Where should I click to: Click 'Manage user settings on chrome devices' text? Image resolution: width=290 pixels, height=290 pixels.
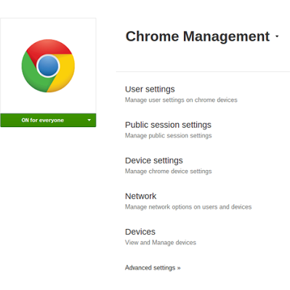pyautogui.click(x=181, y=100)
